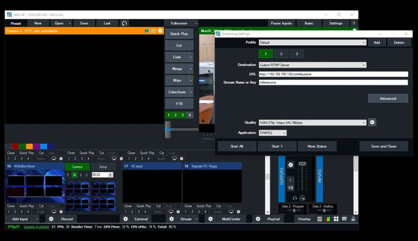
Task: Click the master volume fader in audio mixer
Action: pos(302,164)
